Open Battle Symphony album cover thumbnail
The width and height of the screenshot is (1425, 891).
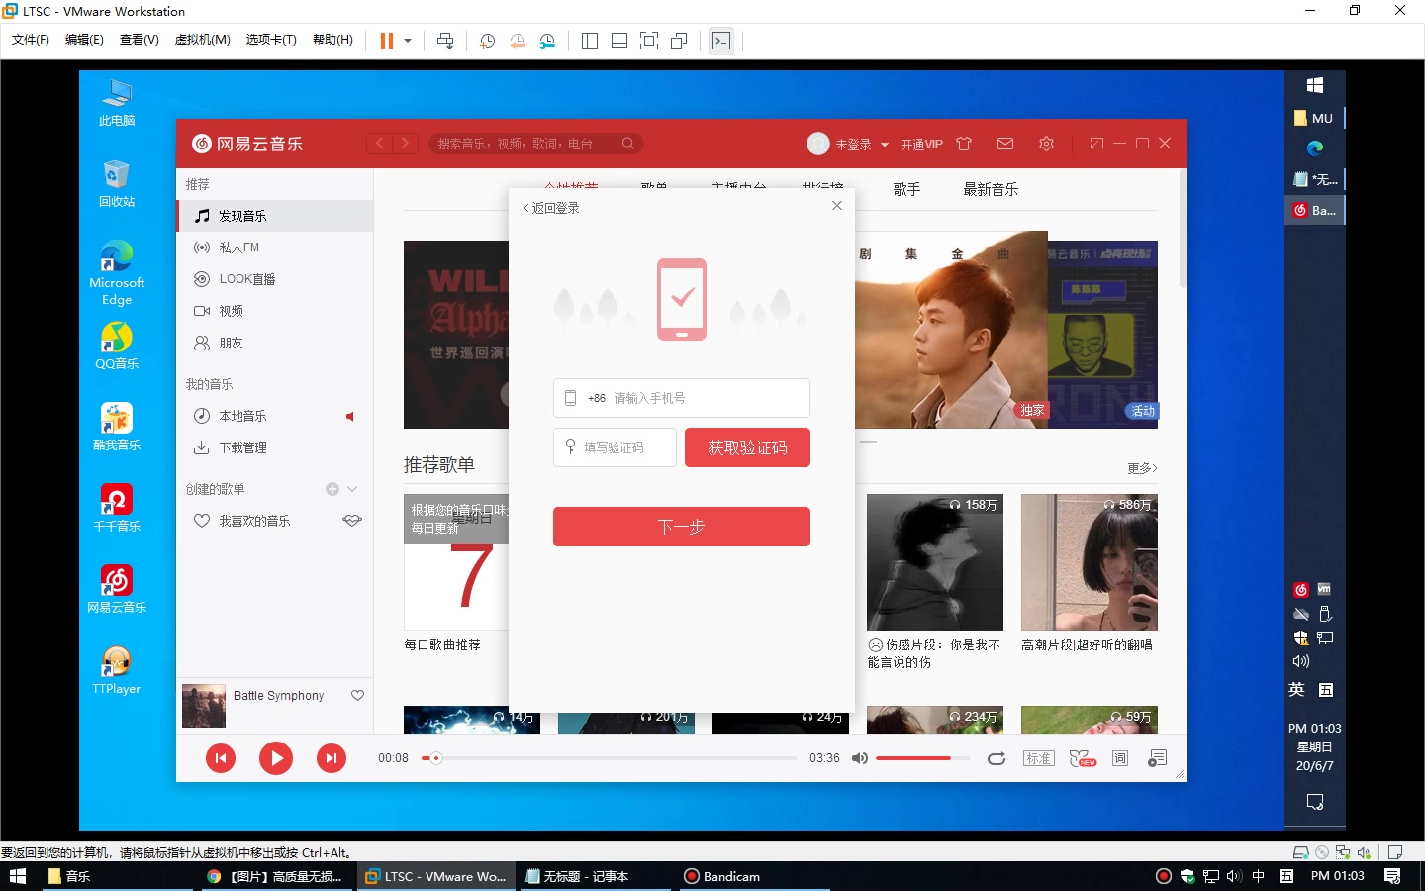click(x=204, y=706)
